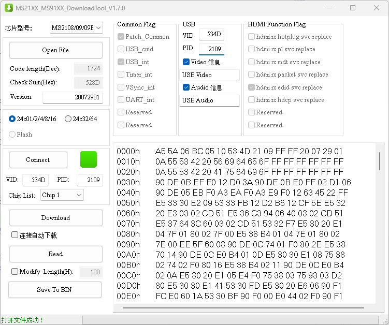Select the 24c32/64 EEPROM radio option
This screenshot has width=389, height=325.
(68, 119)
